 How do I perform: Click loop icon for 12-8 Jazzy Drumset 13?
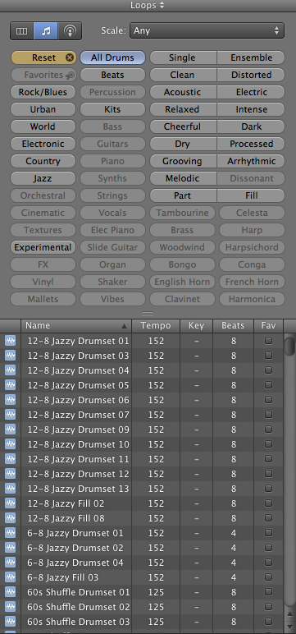10,489
